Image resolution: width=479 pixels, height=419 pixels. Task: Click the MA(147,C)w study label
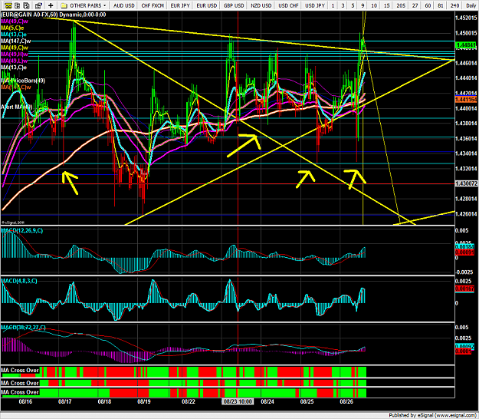(16, 41)
